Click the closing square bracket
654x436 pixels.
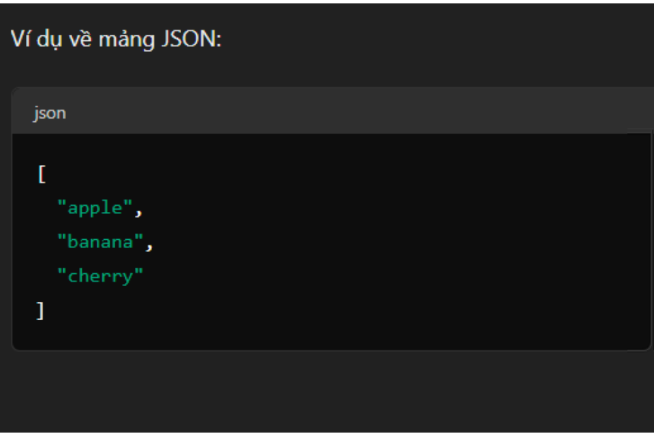[x=41, y=311]
